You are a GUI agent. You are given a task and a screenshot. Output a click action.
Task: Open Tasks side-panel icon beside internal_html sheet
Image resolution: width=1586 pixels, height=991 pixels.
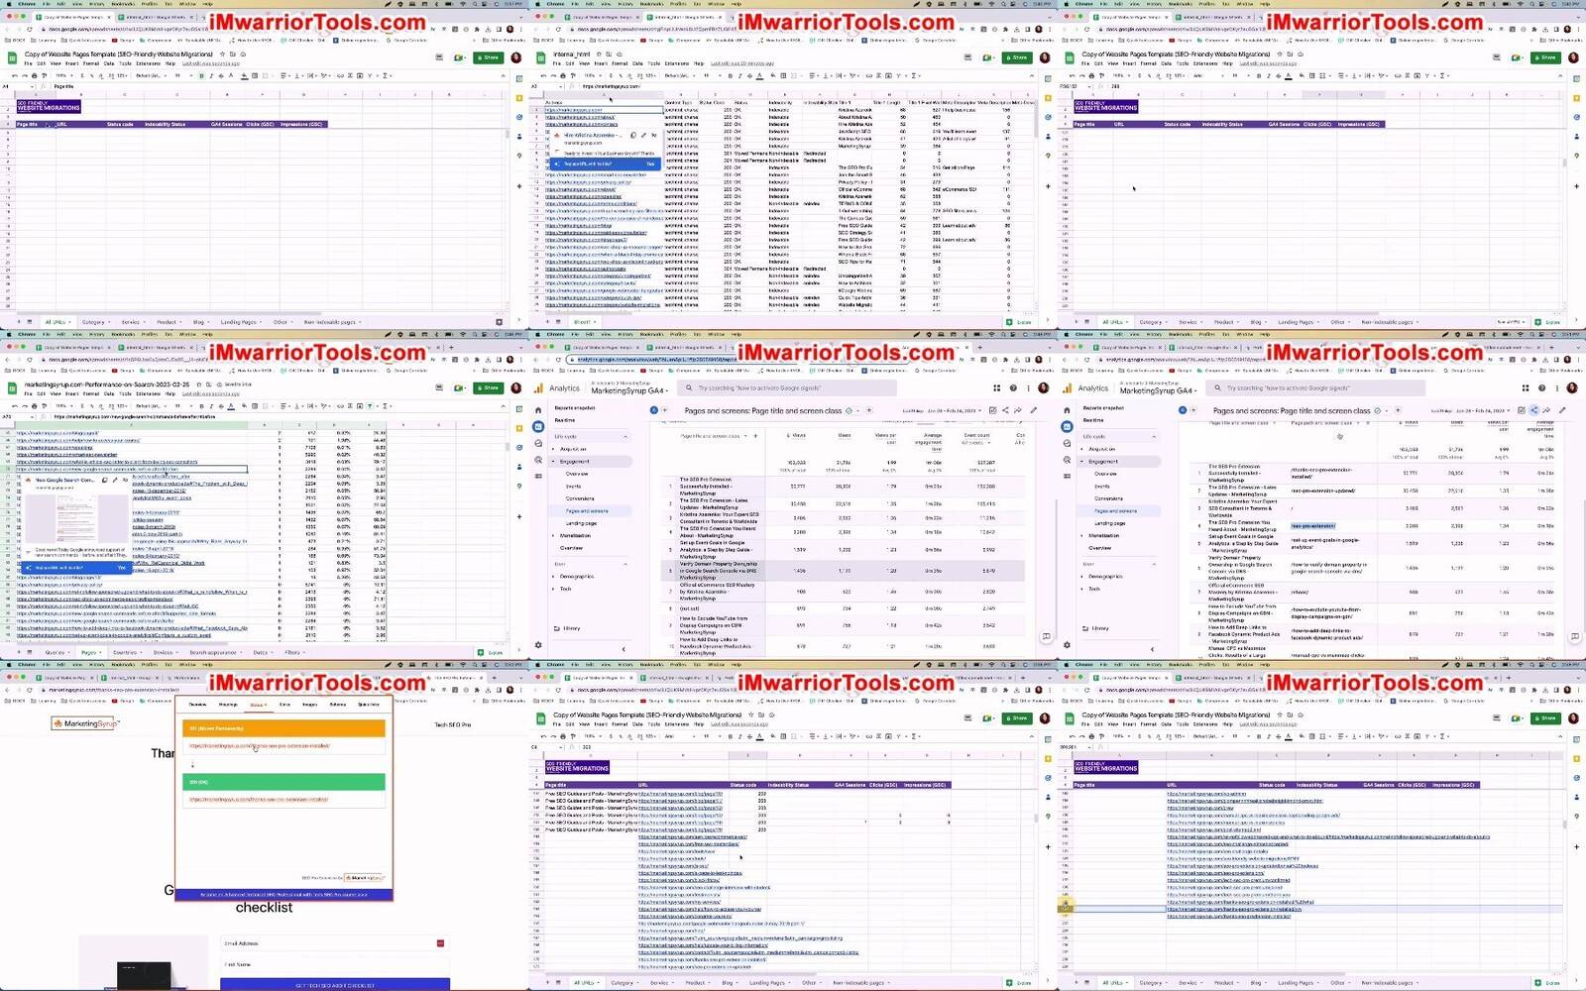pyautogui.click(x=1048, y=117)
